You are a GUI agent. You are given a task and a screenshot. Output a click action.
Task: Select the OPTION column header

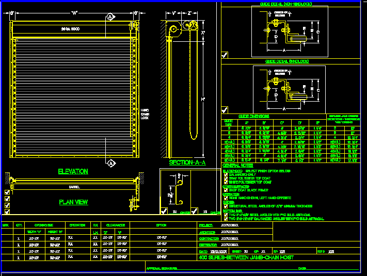(x=161, y=225)
